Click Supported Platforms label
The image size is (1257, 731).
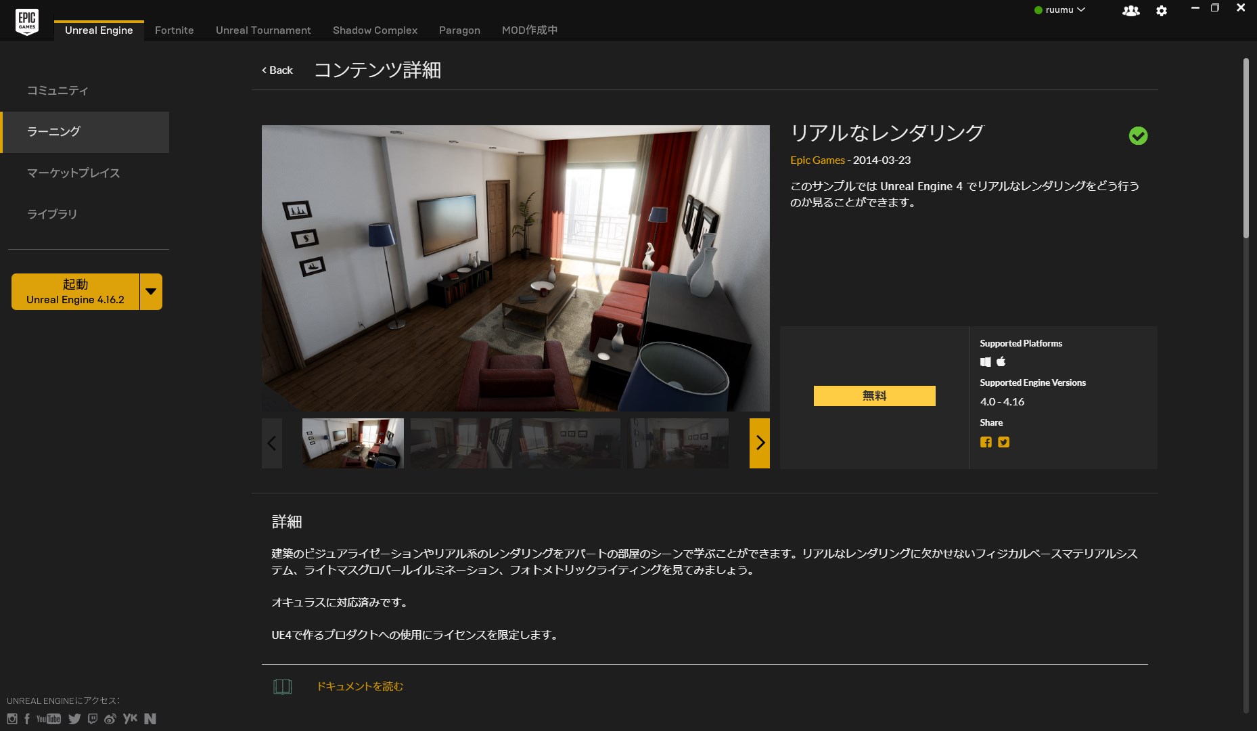click(x=1021, y=344)
